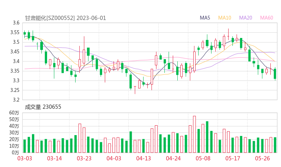281x167 pixels.
Task: Click the 10万 volume axis label
Action: pos(14,146)
